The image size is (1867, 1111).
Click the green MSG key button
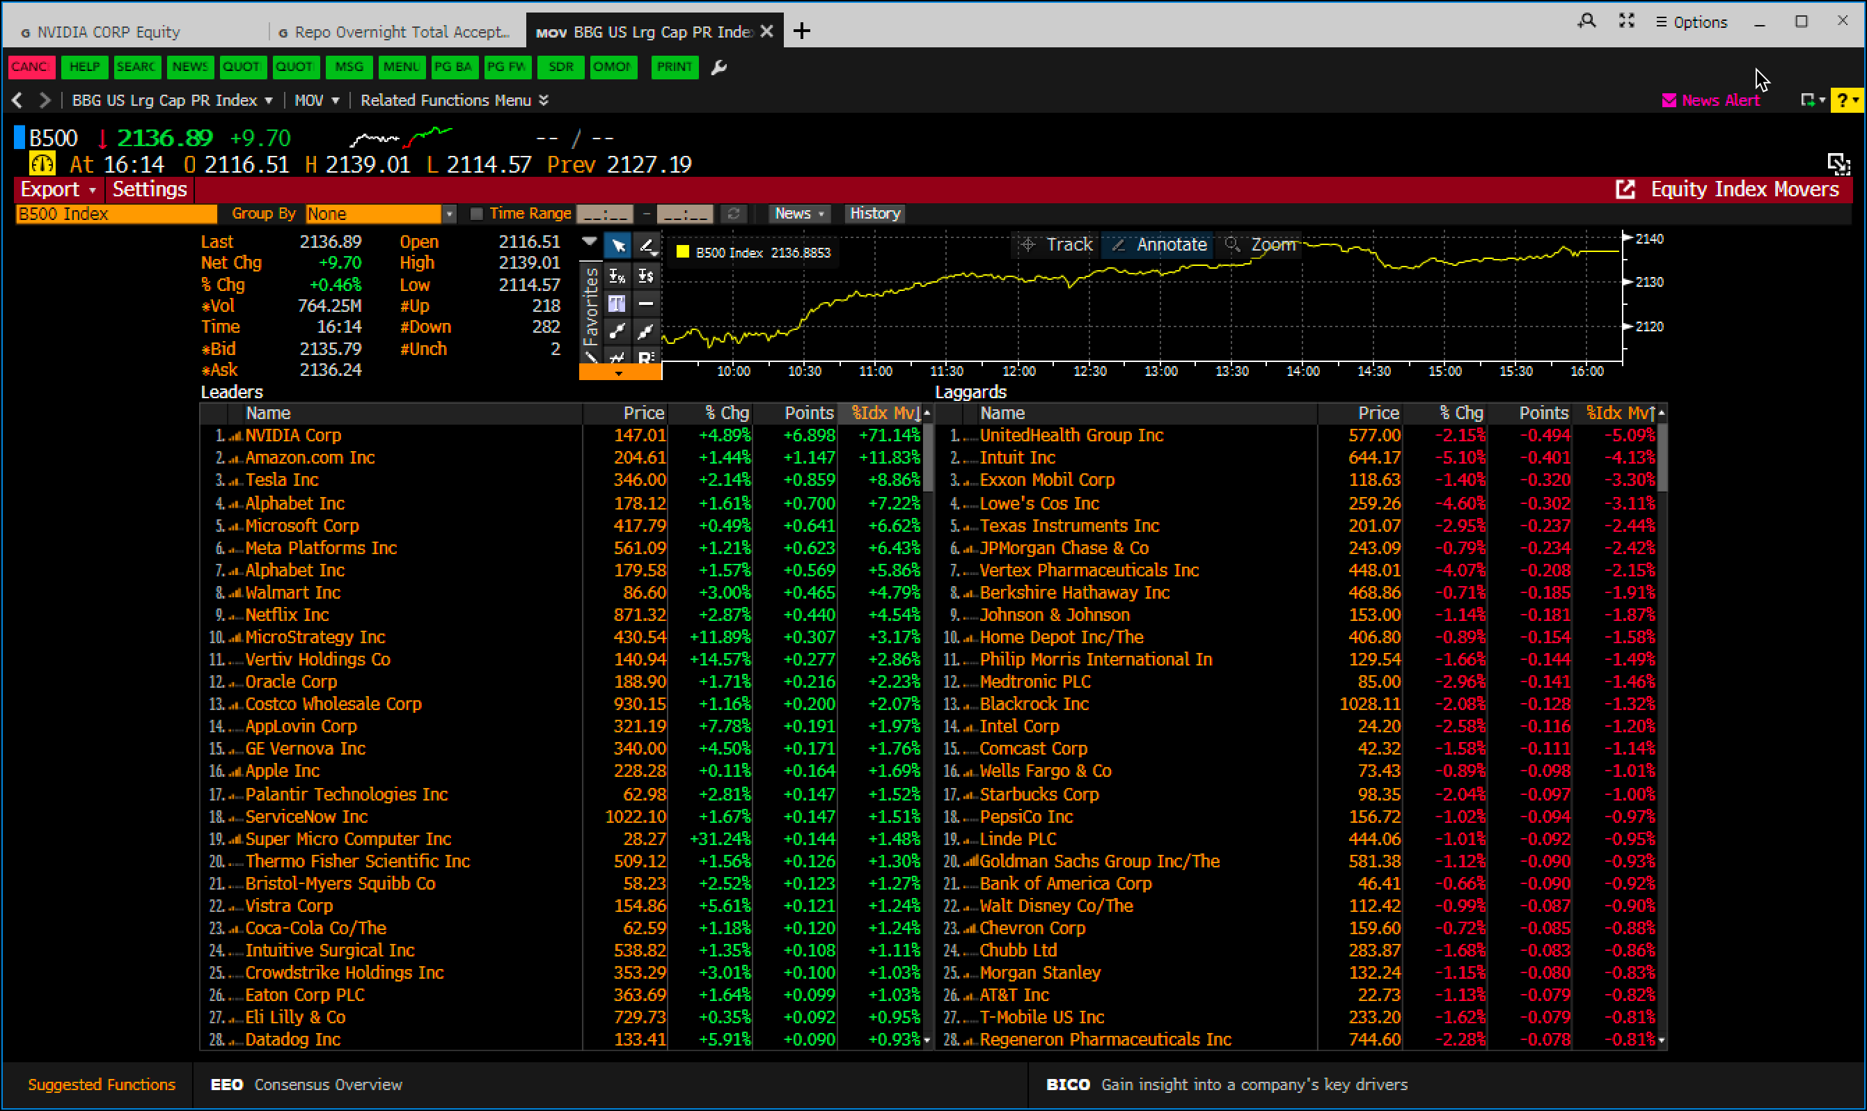(349, 68)
